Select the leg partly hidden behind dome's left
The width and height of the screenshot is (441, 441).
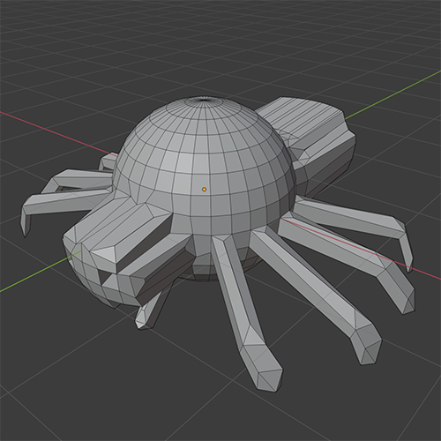(x=108, y=161)
